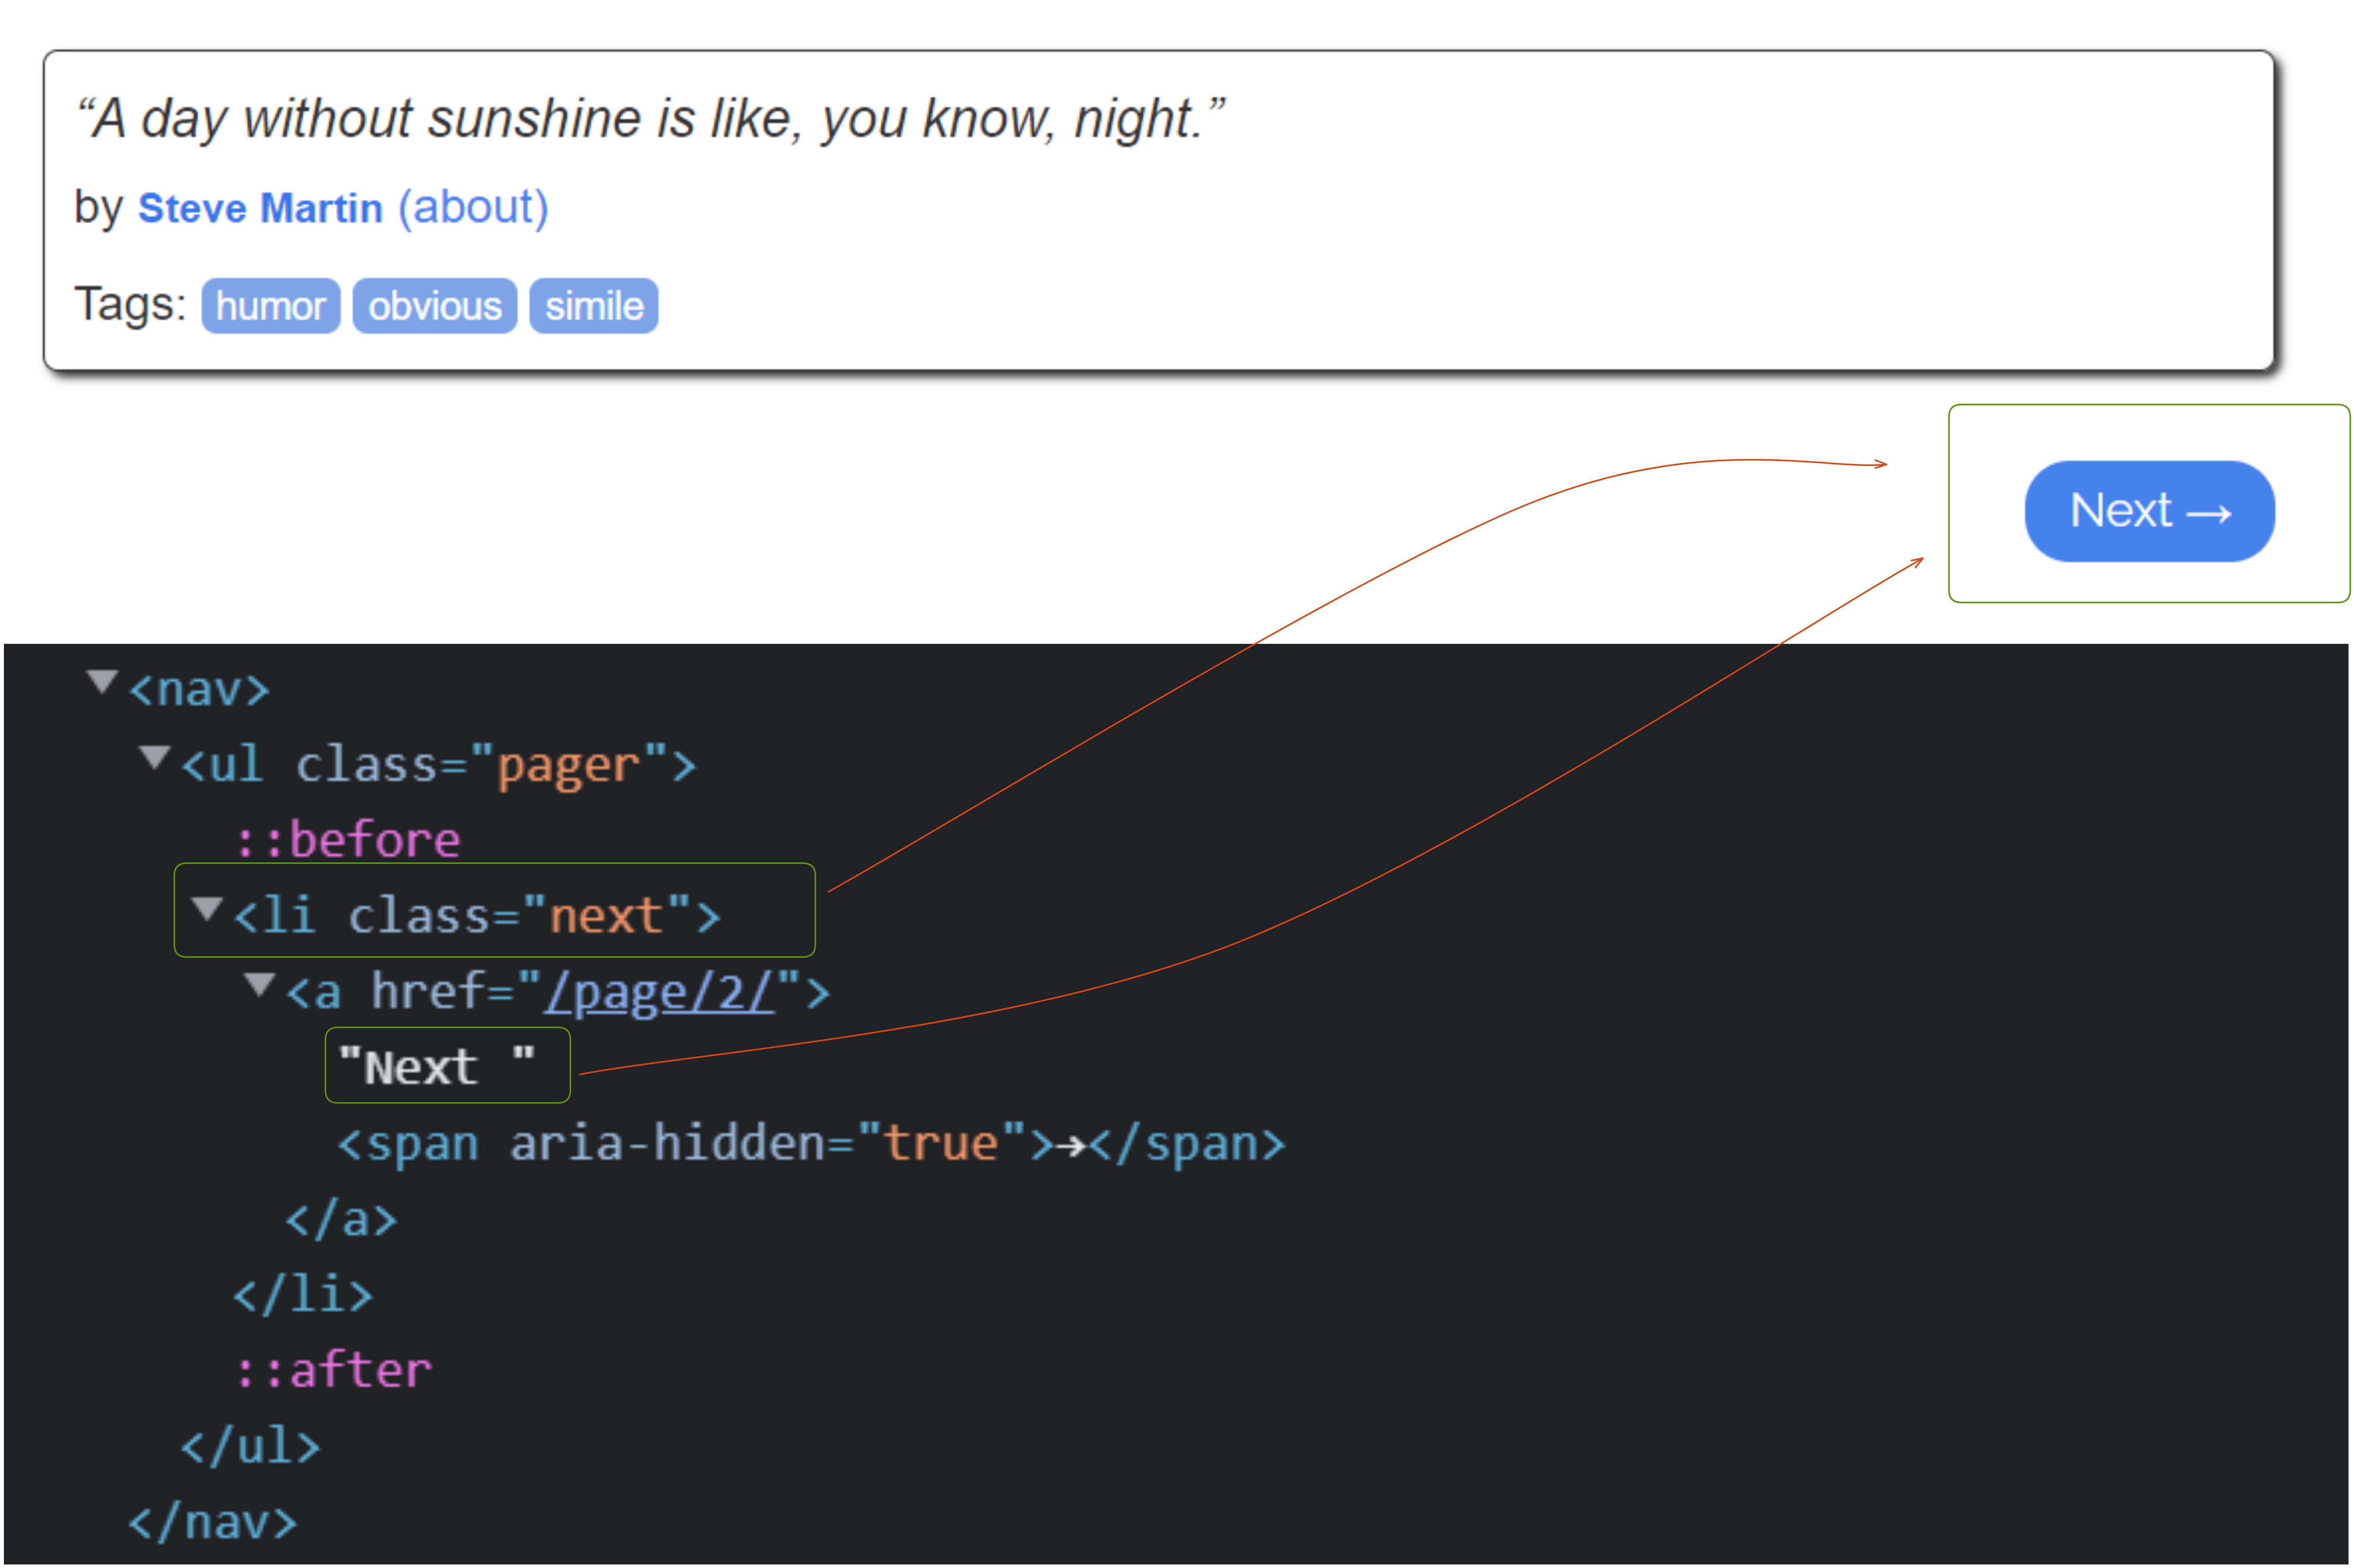Select the simile tag
Screen dimensions: 2354x1568
click(x=594, y=306)
